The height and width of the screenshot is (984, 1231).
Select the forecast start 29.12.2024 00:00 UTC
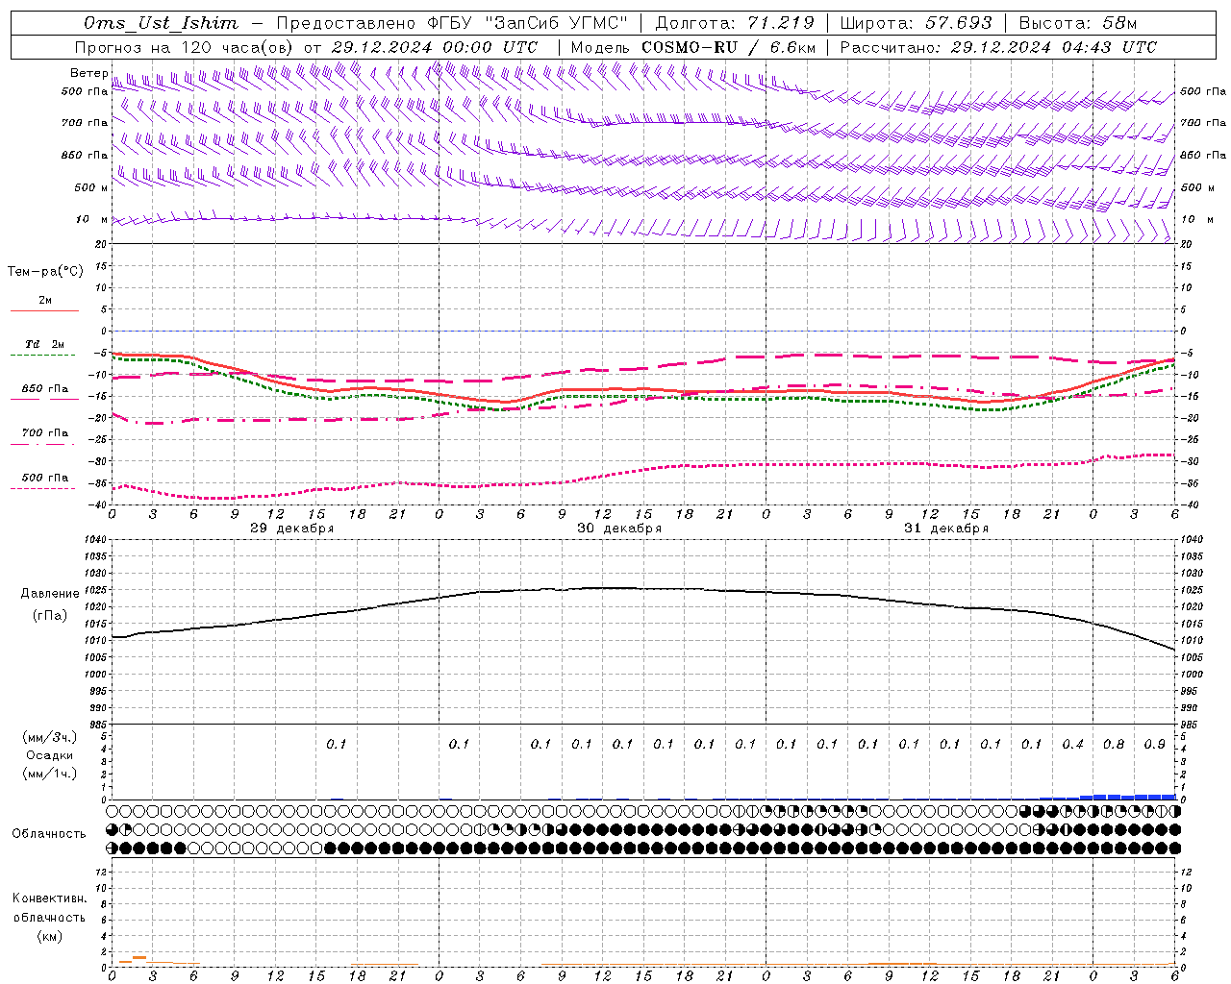(435, 47)
